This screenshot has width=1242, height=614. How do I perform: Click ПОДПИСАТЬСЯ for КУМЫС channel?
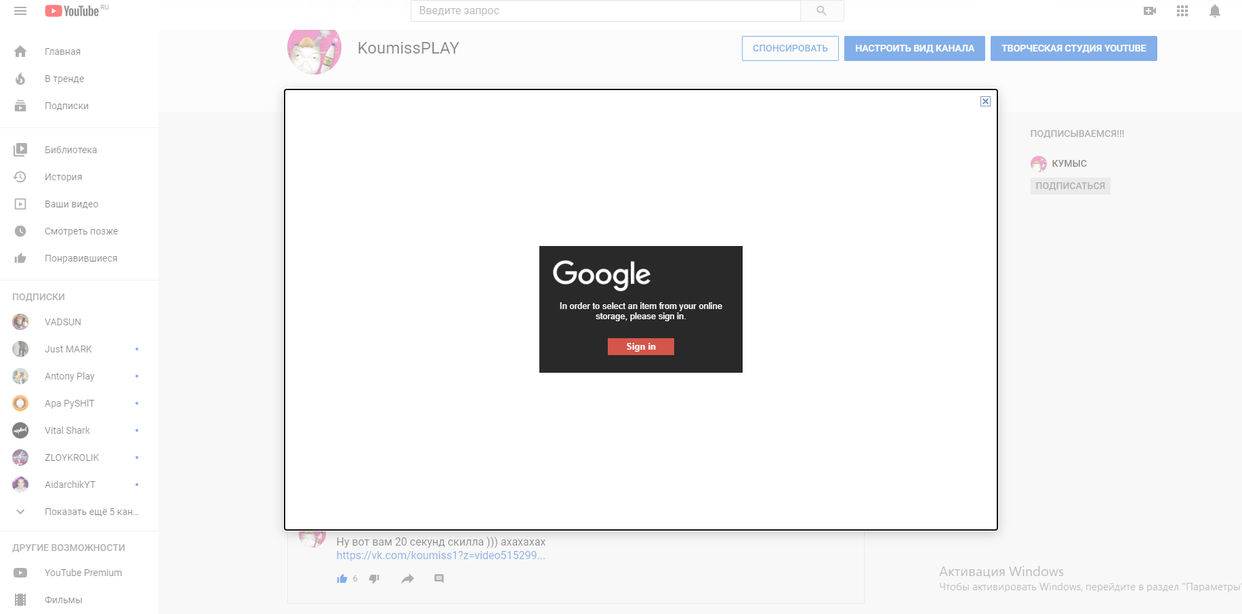1071,186
